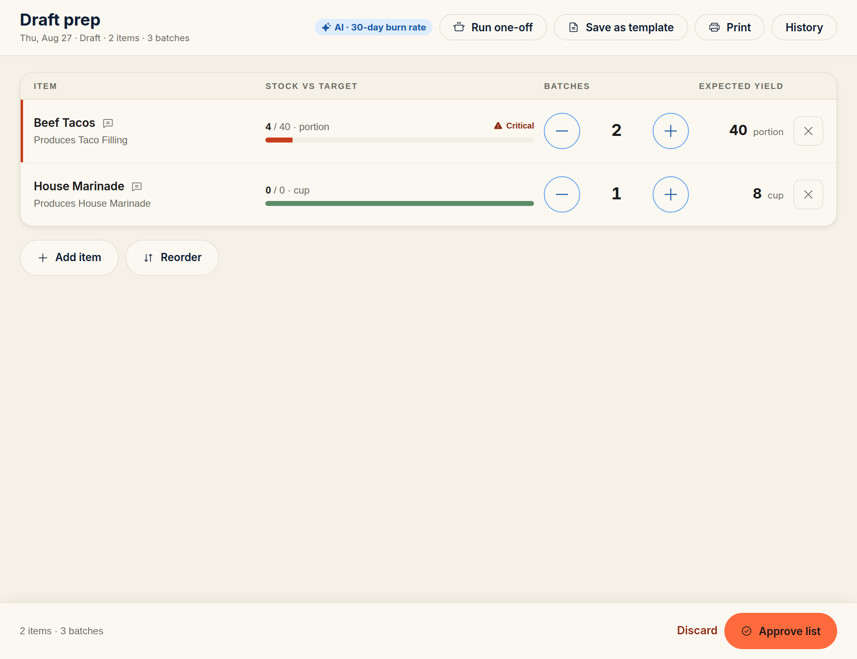Viewport: 857px width, 659px height.
Task: Increase House Marinade batches with plus
Action: pos(671,194)
